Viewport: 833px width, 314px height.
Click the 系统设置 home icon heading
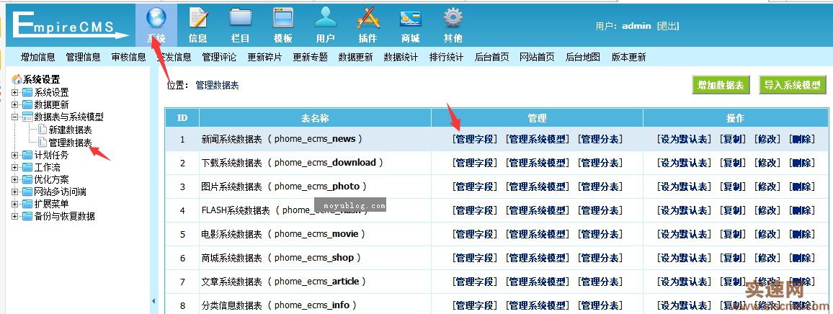click(36, 80)
